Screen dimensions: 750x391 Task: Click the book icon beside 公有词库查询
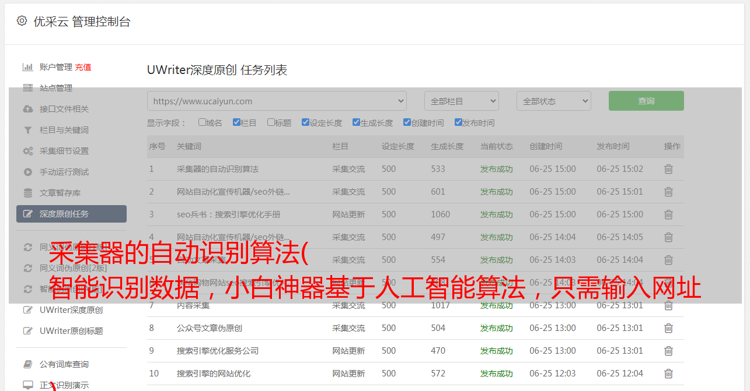27,364
